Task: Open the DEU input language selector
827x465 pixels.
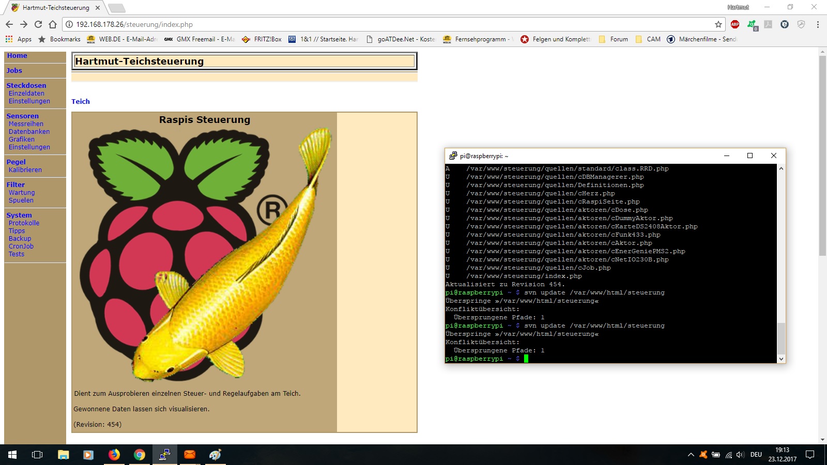Action: [756, 455]
